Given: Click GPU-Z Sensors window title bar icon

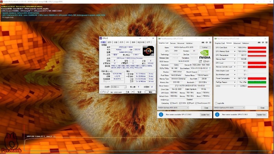Looking at the screenshot, I should coord(215,39).
